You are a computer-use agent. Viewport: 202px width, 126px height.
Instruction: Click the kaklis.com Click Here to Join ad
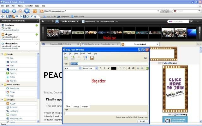(x=175, y=89)
